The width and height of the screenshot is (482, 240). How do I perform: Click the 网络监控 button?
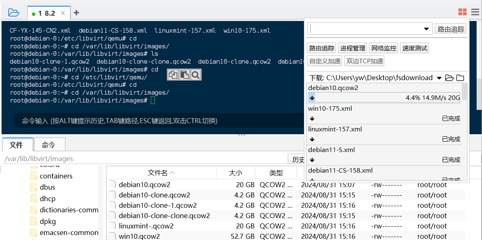(383, 48)
